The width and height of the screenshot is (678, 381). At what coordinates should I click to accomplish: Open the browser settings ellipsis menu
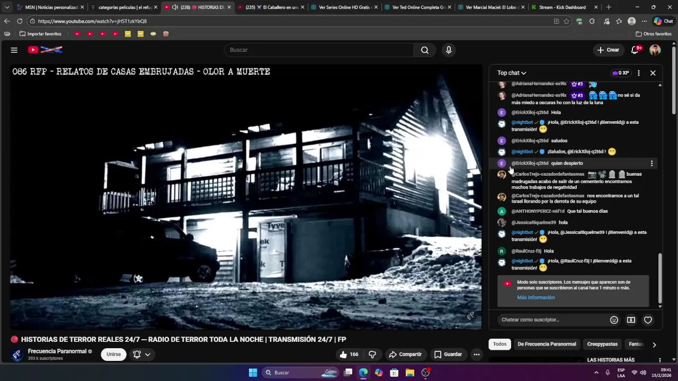[x=644, y=21]
